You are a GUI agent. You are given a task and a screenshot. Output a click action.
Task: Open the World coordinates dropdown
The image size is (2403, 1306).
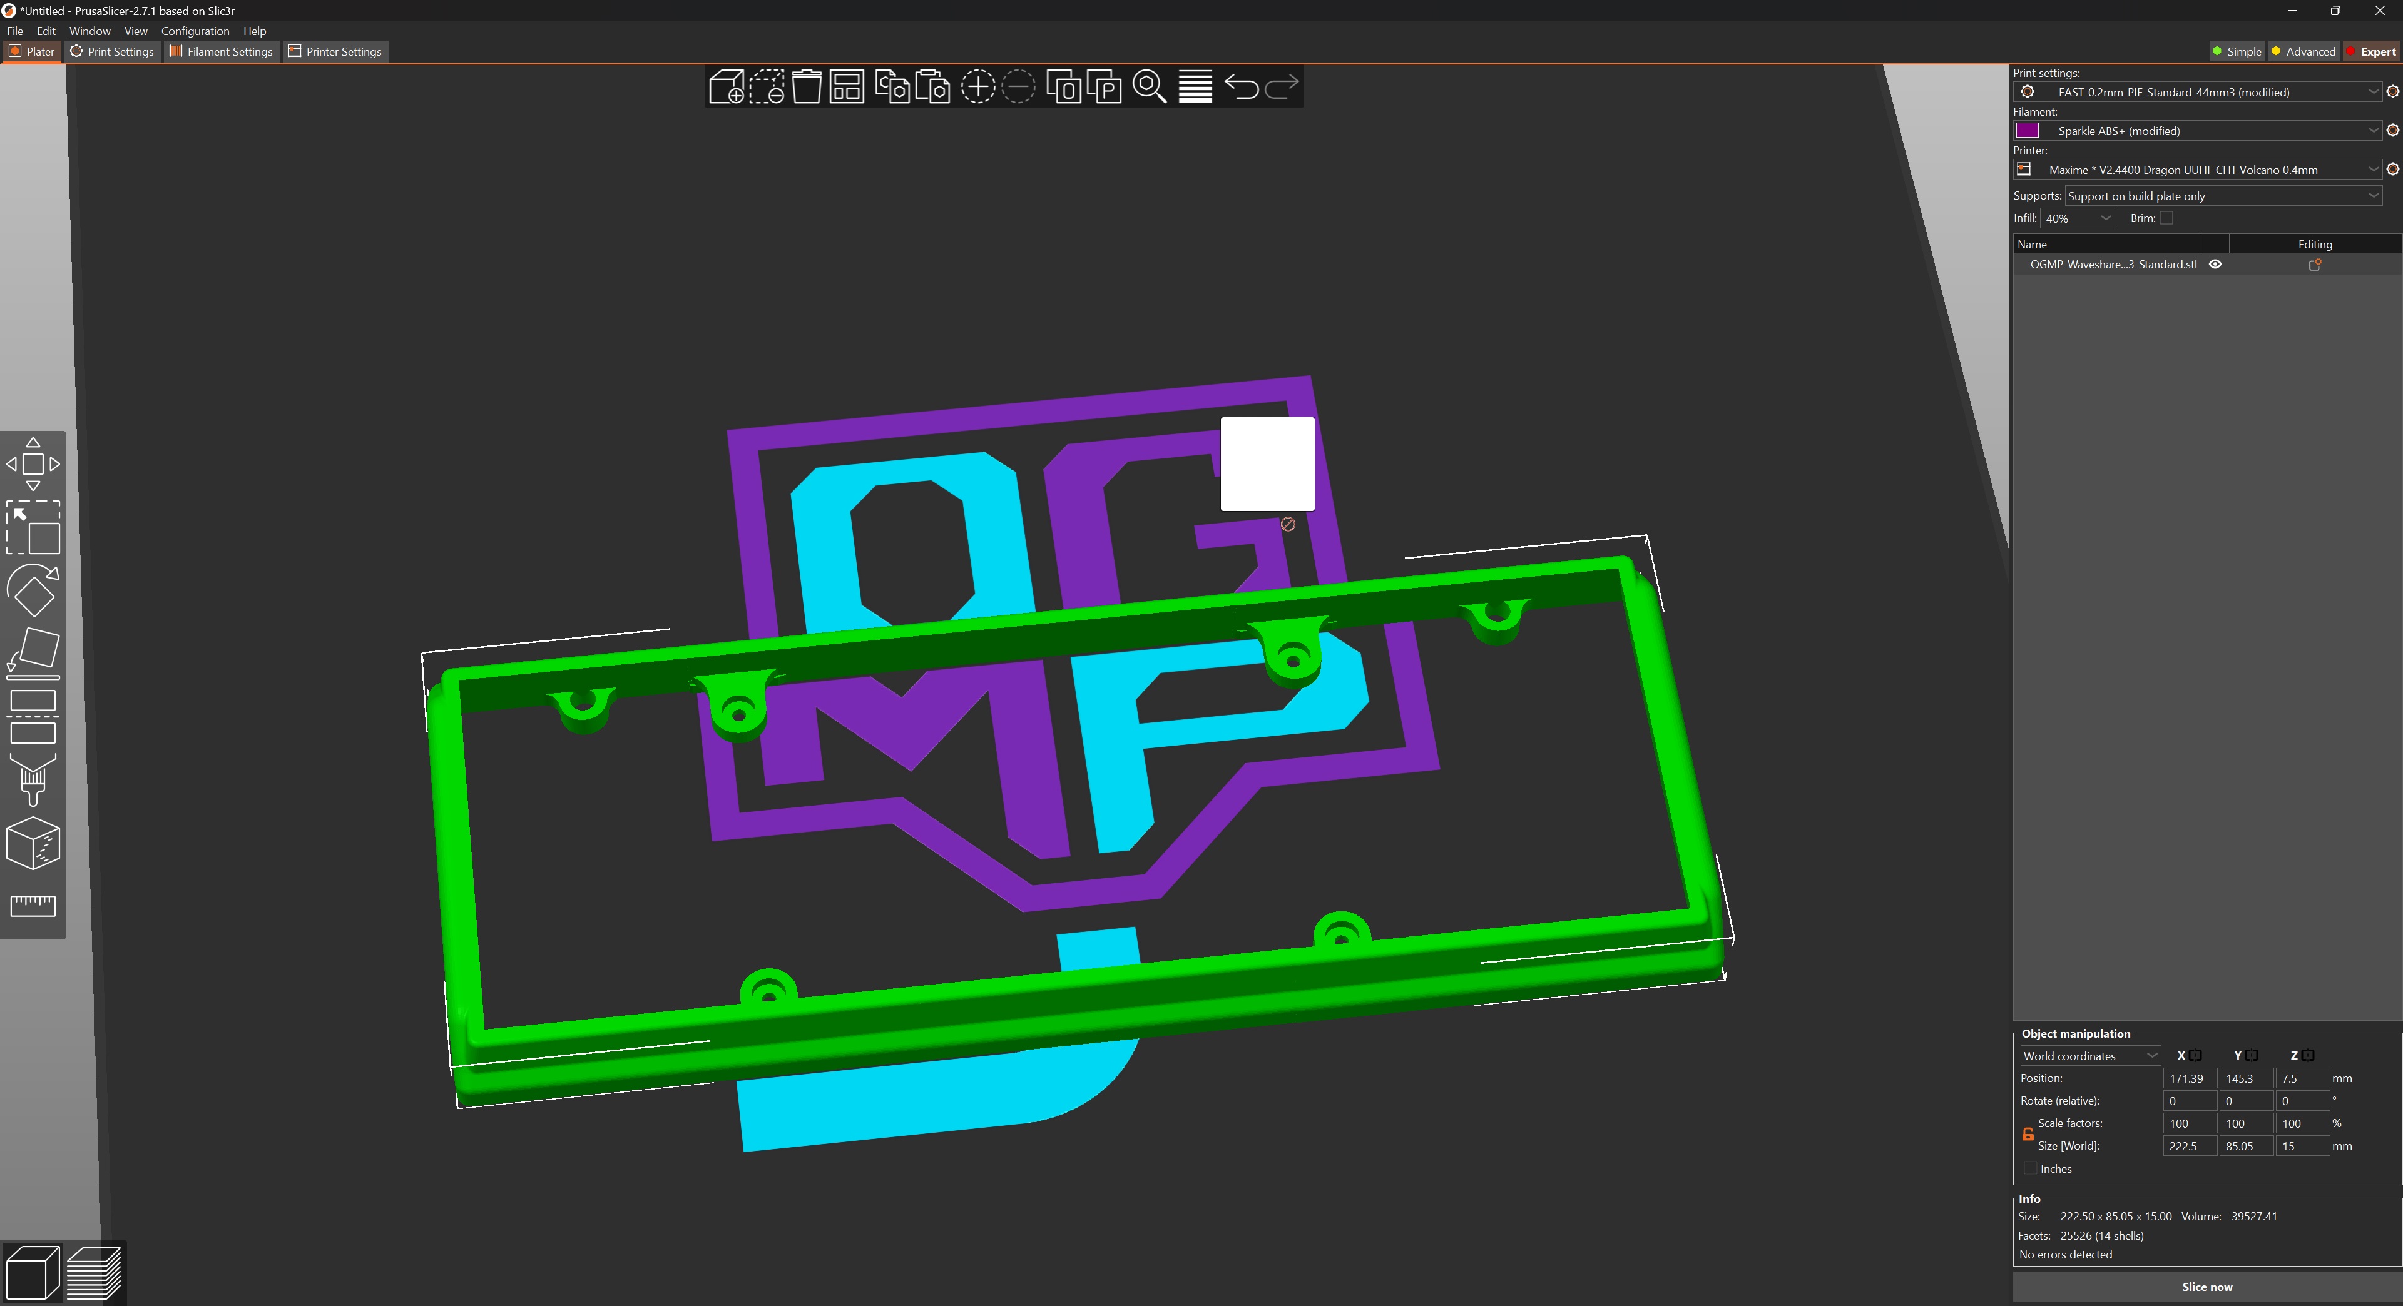point(2089,1056)
